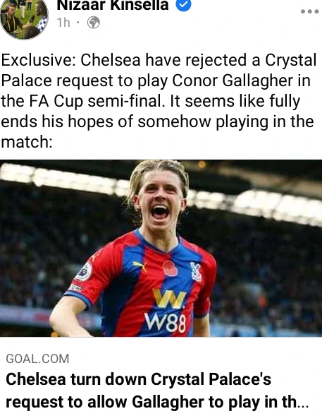Click the 1h post timestamp
Screen dimensions: 322x416
pyautogui.click(x=63, y=23)
